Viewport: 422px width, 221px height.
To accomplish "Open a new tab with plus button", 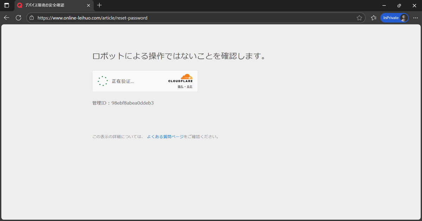I will click(100, 5).
